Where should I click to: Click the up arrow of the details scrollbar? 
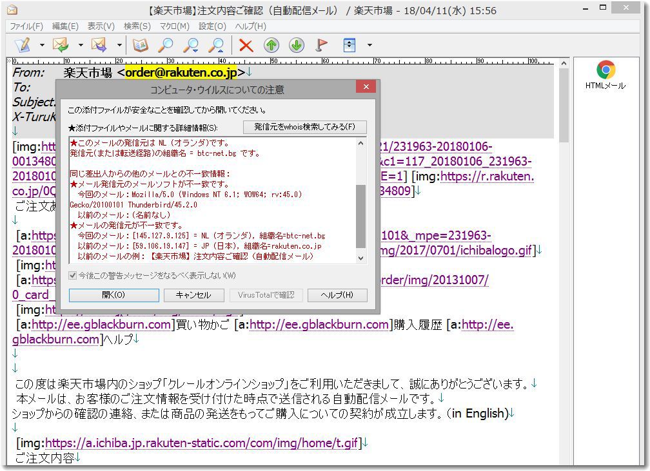pyautogui.click(x=360, y=143)
